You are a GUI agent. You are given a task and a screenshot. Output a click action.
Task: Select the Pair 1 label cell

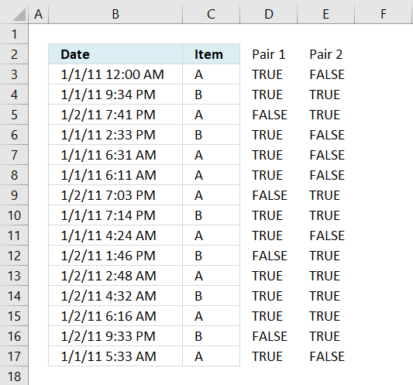[268, 54]
